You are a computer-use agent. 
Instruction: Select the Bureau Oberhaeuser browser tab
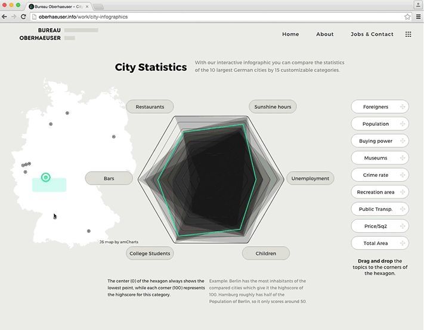(x=58, y=7)
